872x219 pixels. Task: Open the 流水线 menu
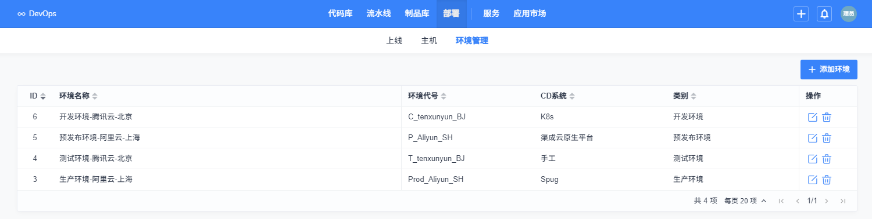coord(378,13)
